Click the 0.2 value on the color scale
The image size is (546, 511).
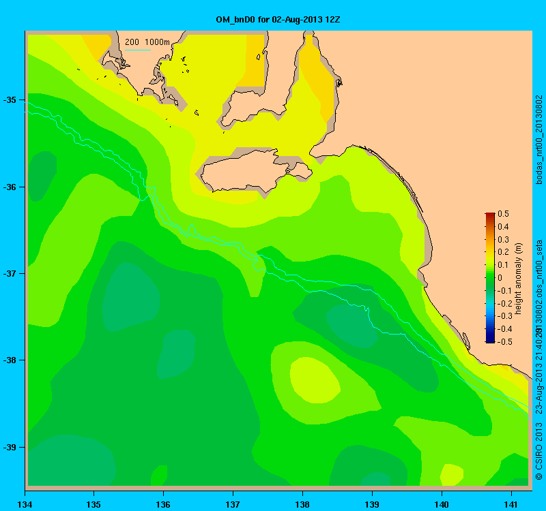click(x=503, y=252)
